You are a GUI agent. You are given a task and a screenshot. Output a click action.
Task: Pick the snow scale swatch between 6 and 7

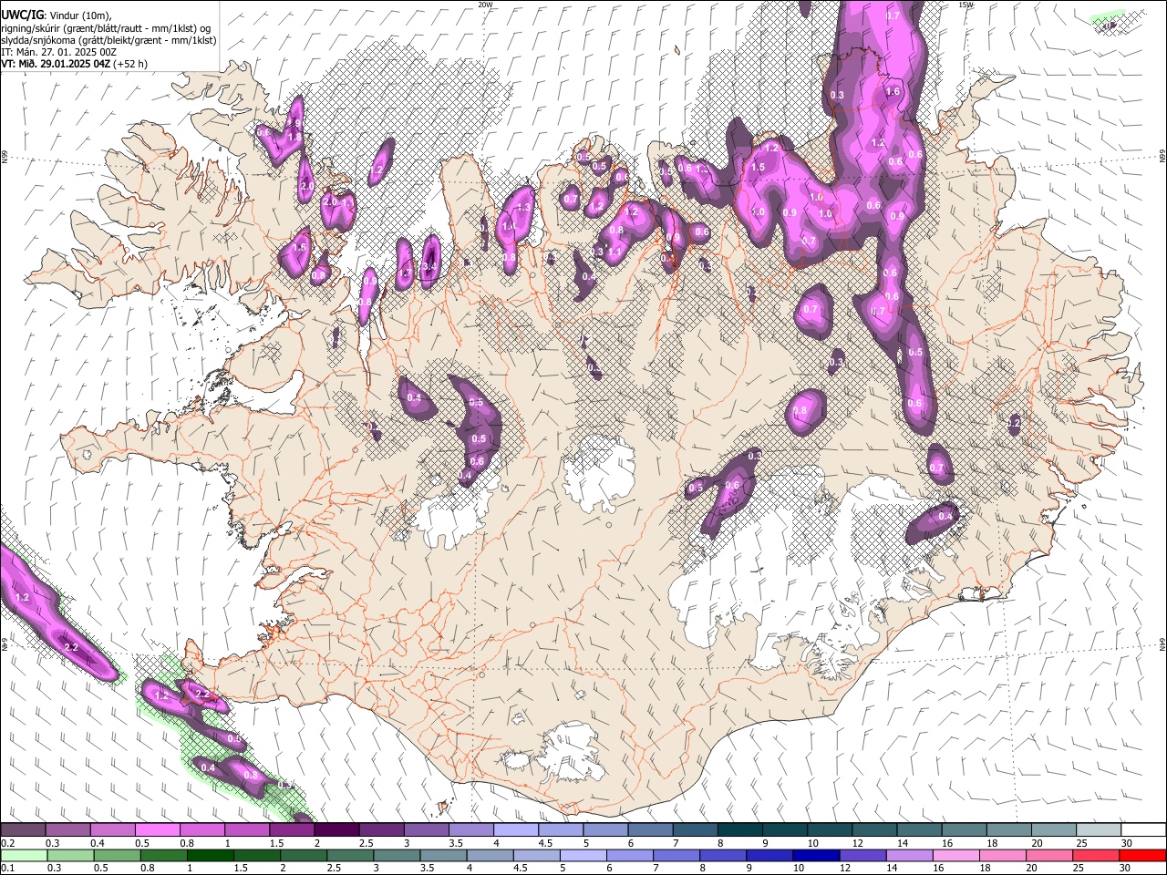click(649, 829)
